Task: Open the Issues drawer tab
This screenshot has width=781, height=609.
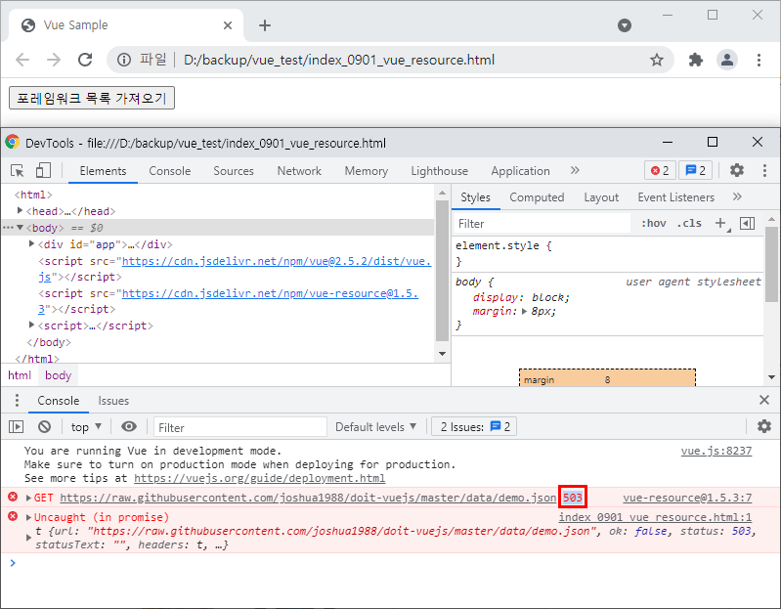Action: pyautogui.click(x=113, y=401)
